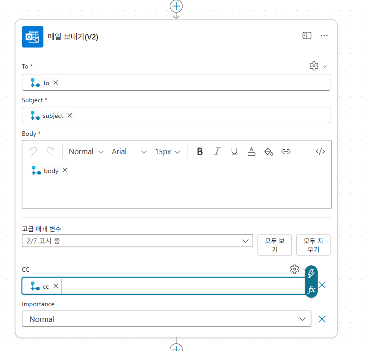Remove the To dynamic token

tap(56, 82)
